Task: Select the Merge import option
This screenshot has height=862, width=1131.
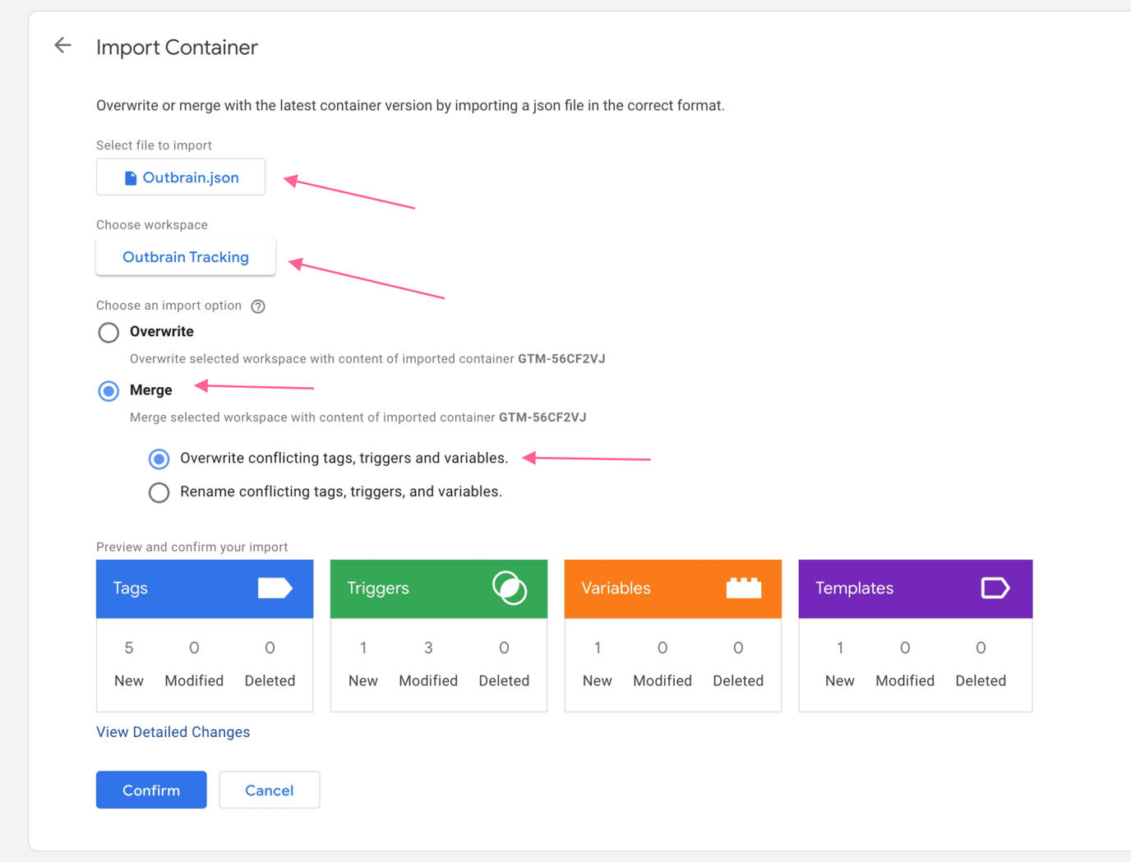Action: (108, 391)
